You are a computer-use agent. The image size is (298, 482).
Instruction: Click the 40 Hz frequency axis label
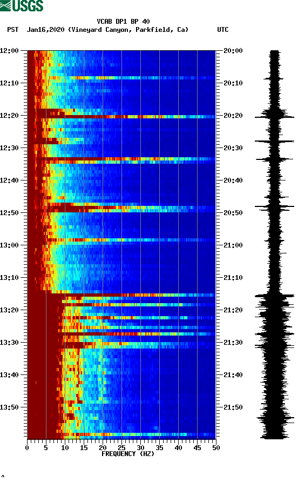click(x=178, y=448)
